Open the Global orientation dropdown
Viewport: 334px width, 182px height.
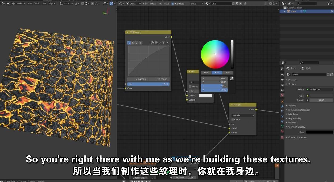(67, 3)
